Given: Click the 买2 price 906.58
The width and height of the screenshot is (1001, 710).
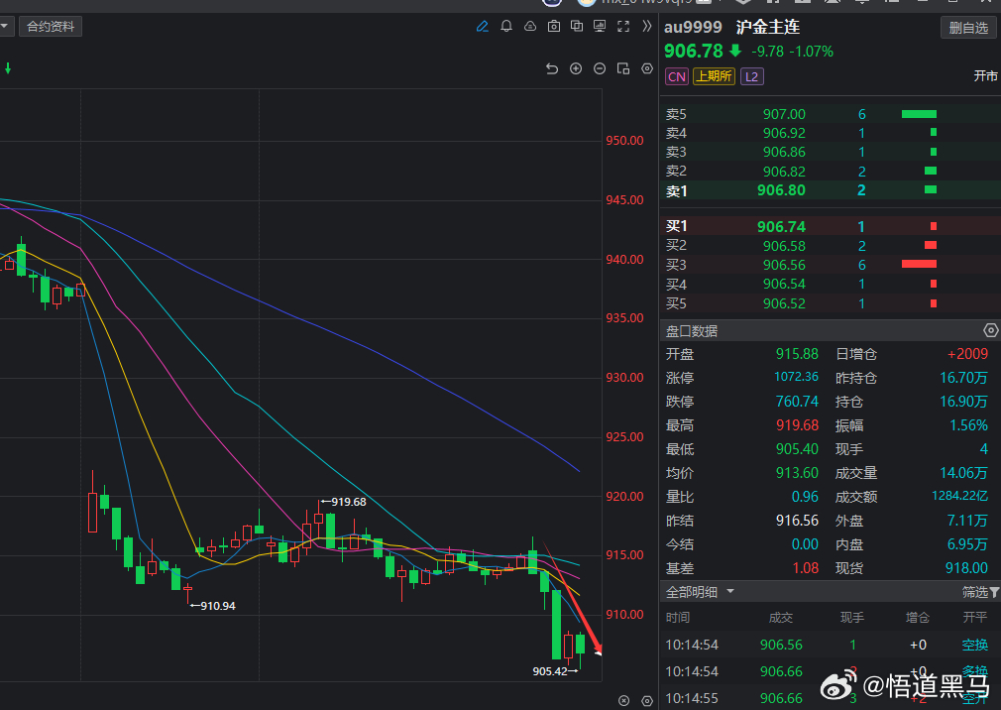Looking at the screenshot, I should (x=784, y=246).
